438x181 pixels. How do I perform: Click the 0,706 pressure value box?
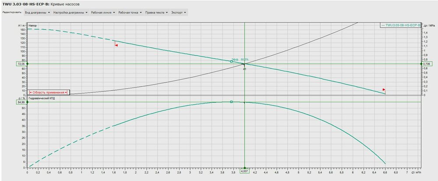pyautogui.click(x=427, y=64)
